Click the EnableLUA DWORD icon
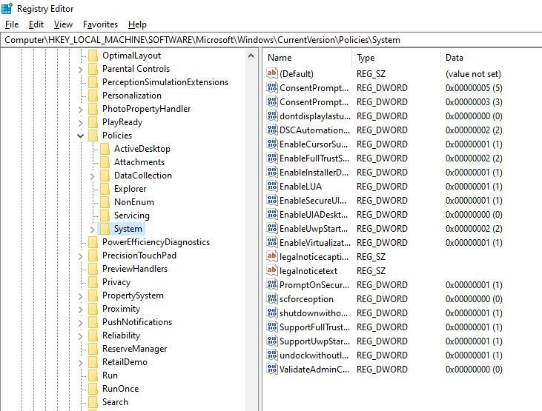The height and width of the screenshot is (411, 542). tap(272, 186)
